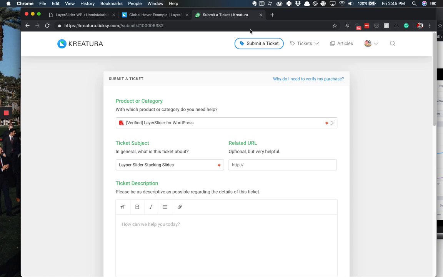Click the AirPlay display menu icon

click(333, 3)
